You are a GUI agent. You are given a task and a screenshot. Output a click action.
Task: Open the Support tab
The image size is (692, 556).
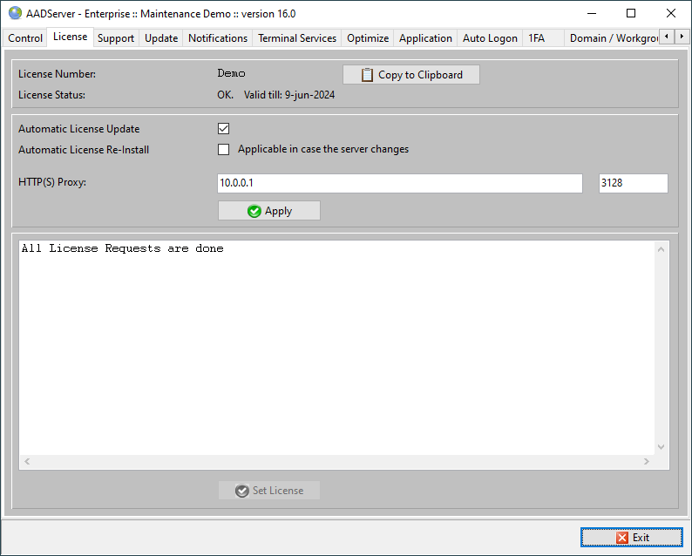coord(116,38)
